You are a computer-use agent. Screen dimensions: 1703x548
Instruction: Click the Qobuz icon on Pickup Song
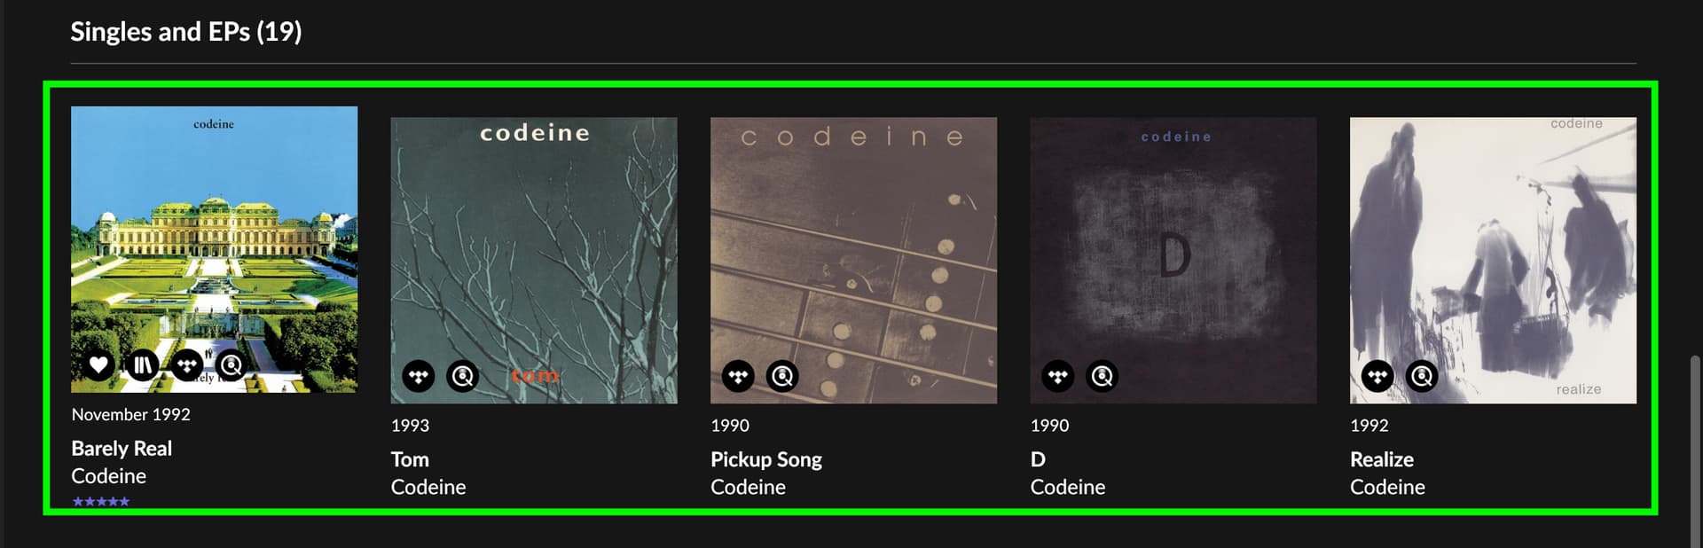tap(782, 376)
